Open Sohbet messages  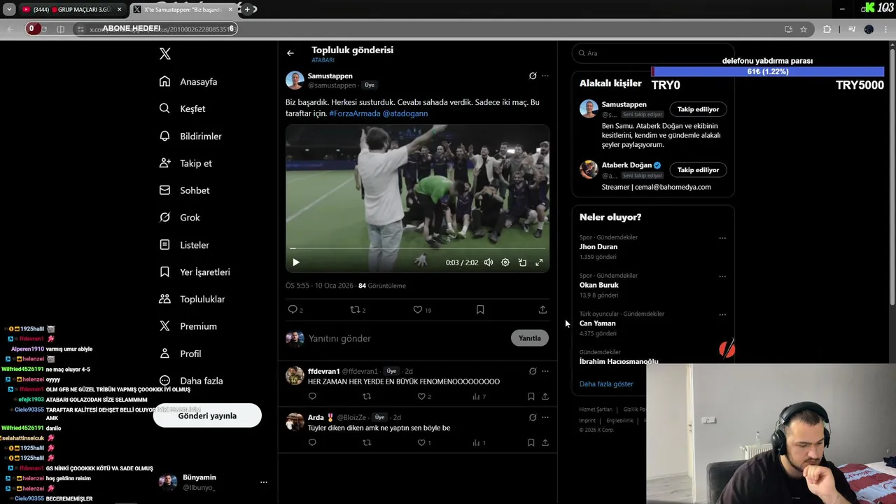(184, 190)
